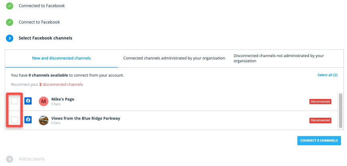Check the box for Views from the Blue Ridge Parkway
Screen dimensions: 347x166
point(14,120)
